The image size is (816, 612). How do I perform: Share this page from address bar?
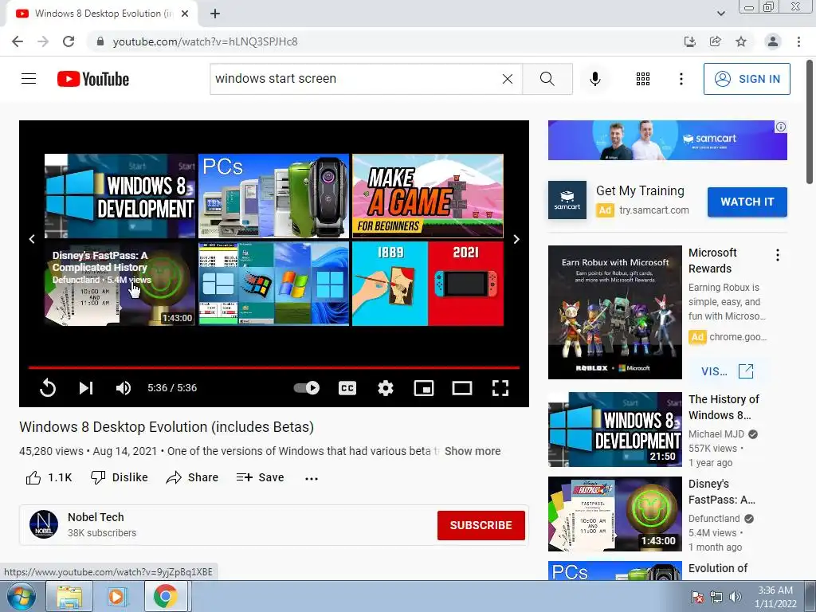715,41
